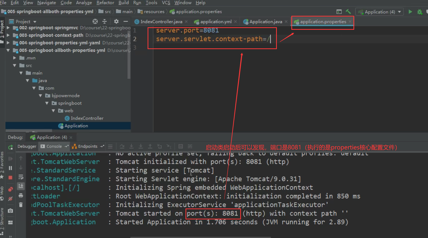Screen dimensions: 428x238
Task: Switch to application.yml editor tab
Action: pyautogui.click(x=216, y=22)
